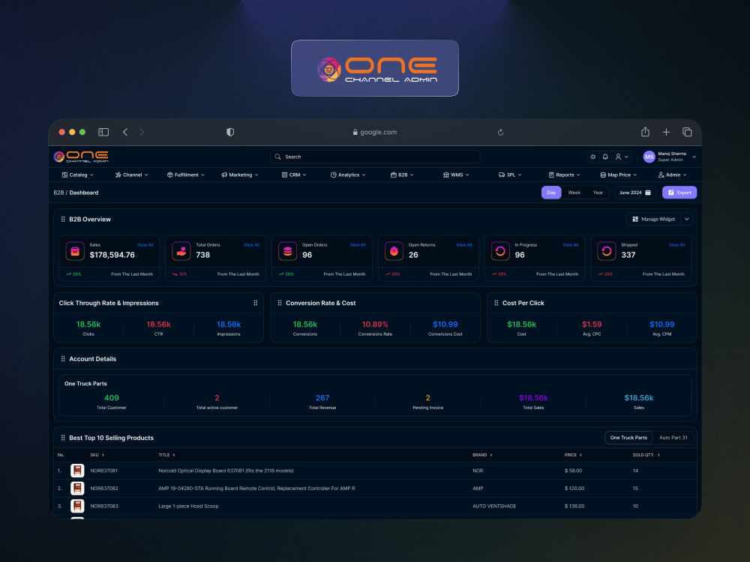Click the Cost Per Click drag handle

(496, 303)
